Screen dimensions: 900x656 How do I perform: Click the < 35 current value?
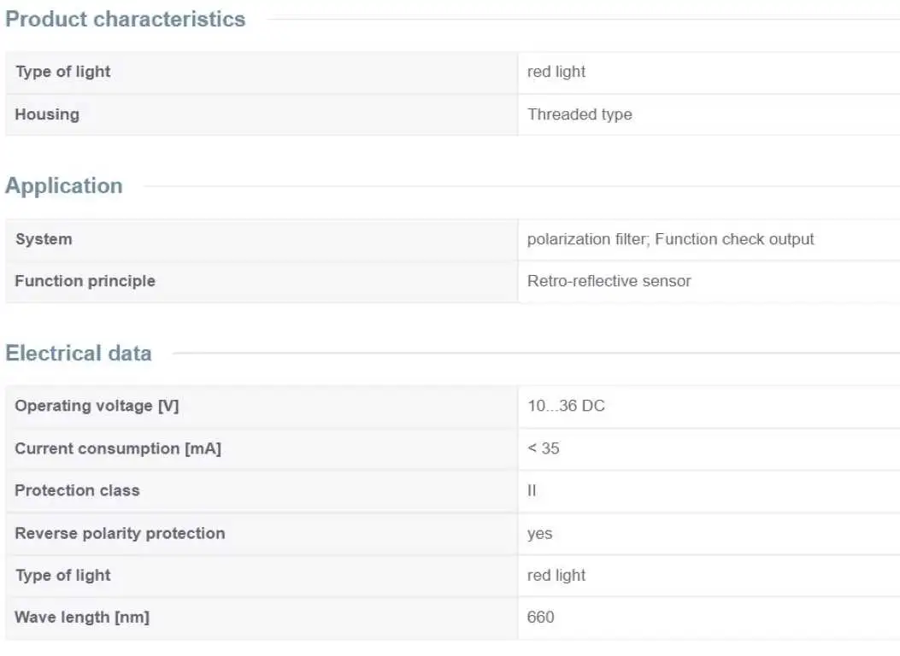coord(543,448)
